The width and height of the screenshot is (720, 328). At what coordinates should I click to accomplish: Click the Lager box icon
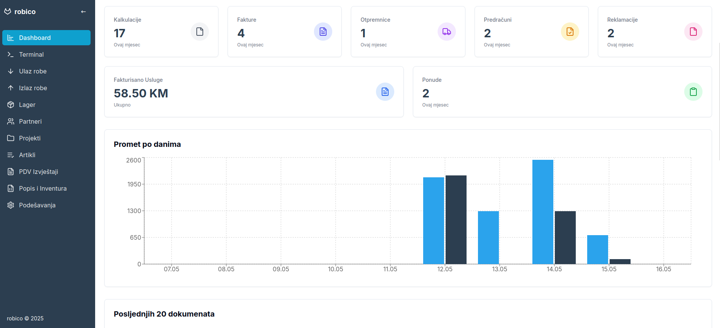point(11,105)
